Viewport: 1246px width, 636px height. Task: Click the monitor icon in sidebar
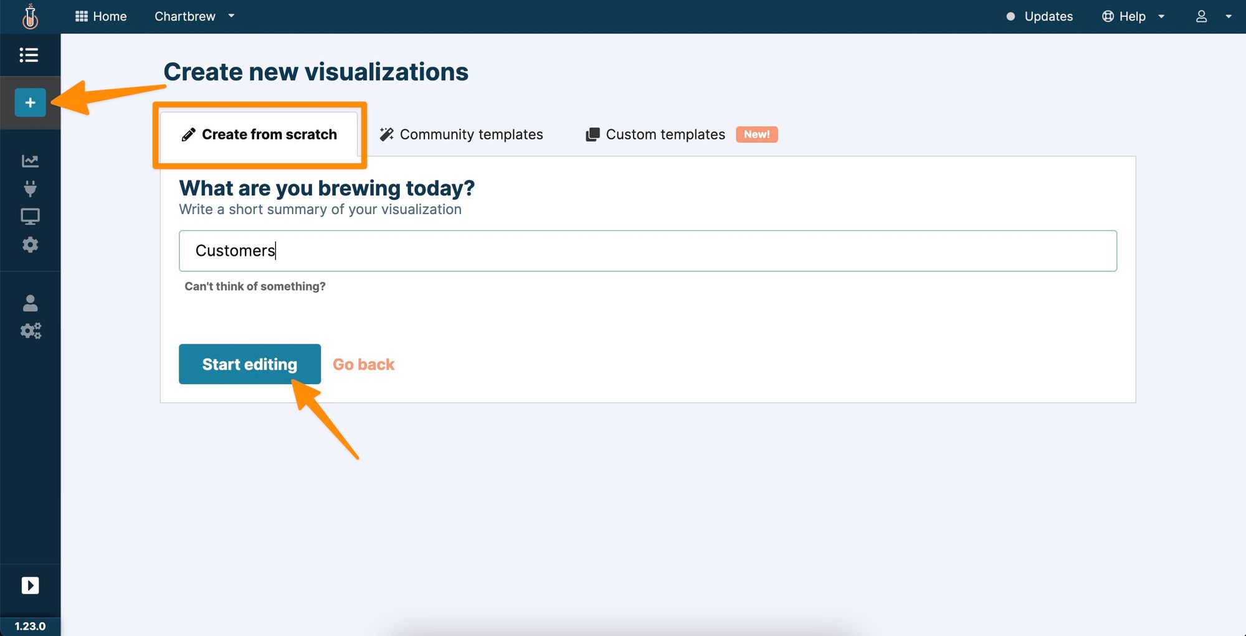(30, 217)
